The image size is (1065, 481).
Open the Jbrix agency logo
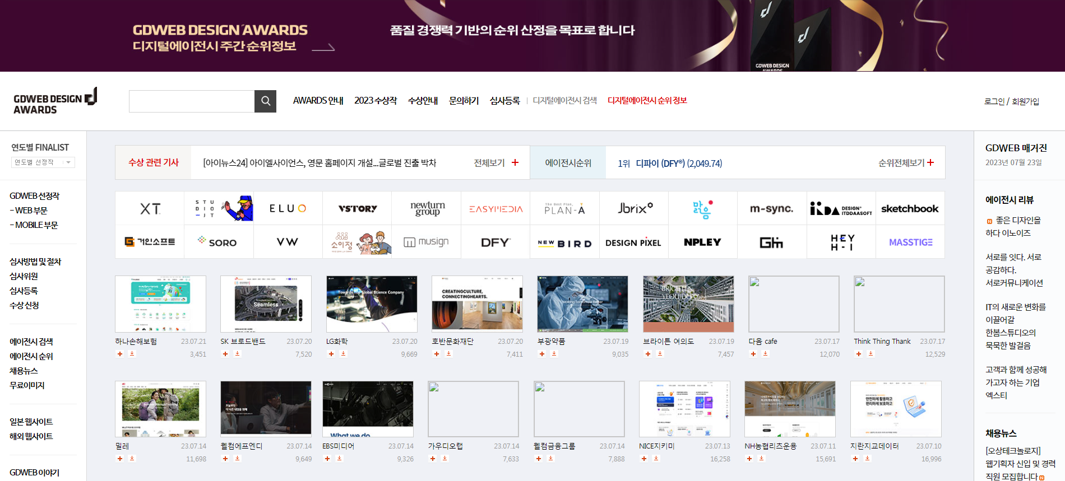coord(634,209)
